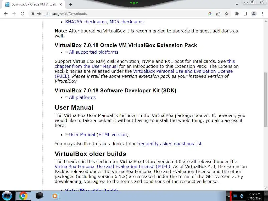
Task: Reload the VirtualBox downloads page
Action: [23, 14]
